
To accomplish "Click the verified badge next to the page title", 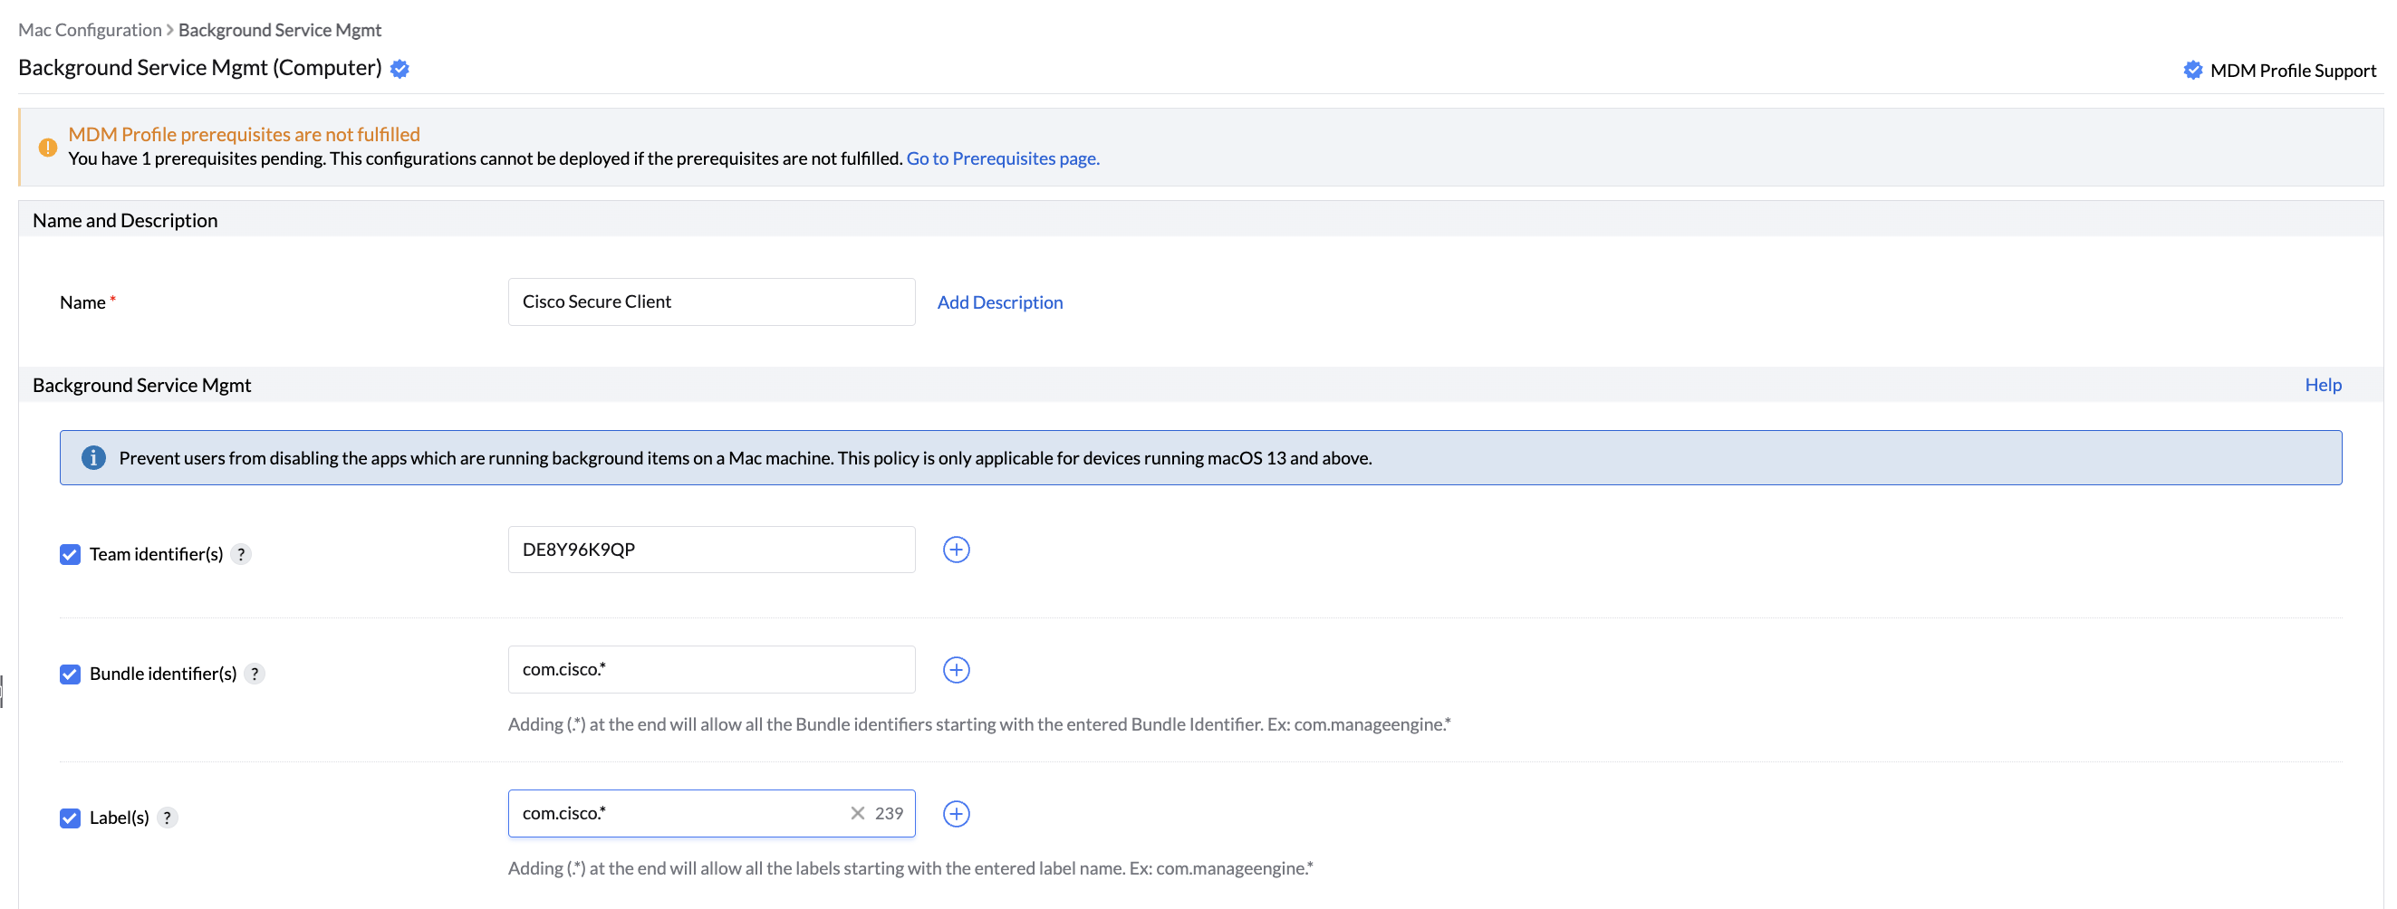I will pos(400,68).
